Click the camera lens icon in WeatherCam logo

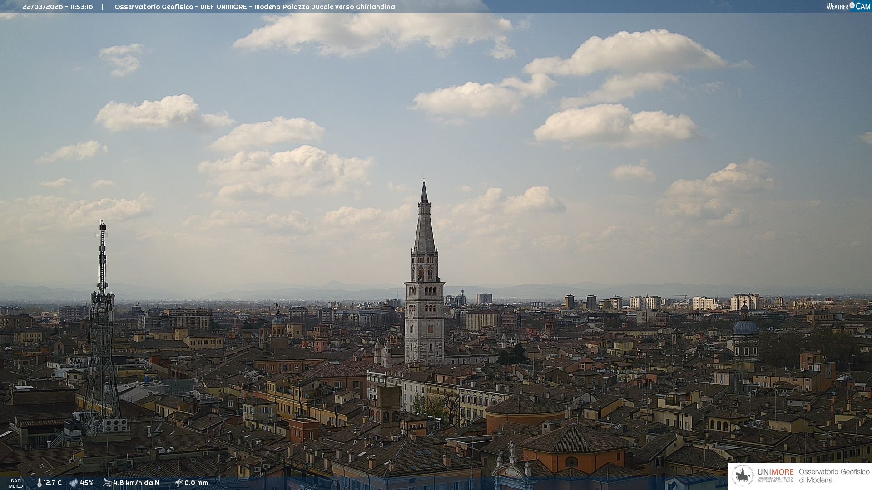(852, 5)
